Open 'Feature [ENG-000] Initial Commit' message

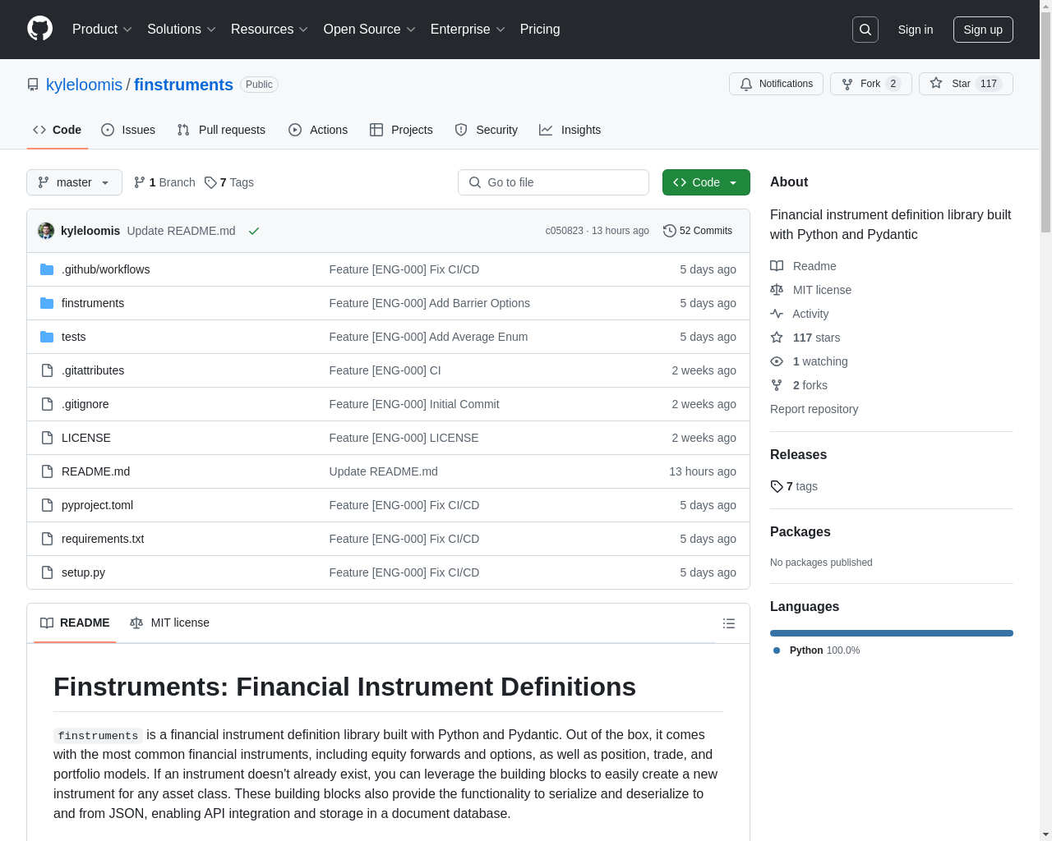click(414, 404)
